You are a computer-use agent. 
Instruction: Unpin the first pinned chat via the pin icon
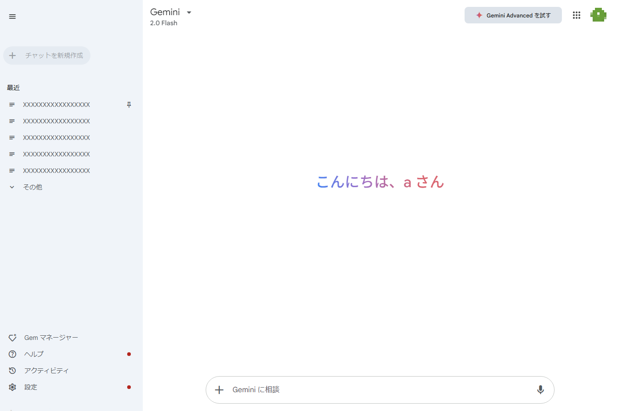(x=129, y=105)
